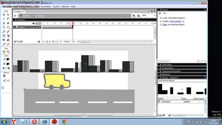
Task: Create new symbol in Library panel
Action: (159, 115)
